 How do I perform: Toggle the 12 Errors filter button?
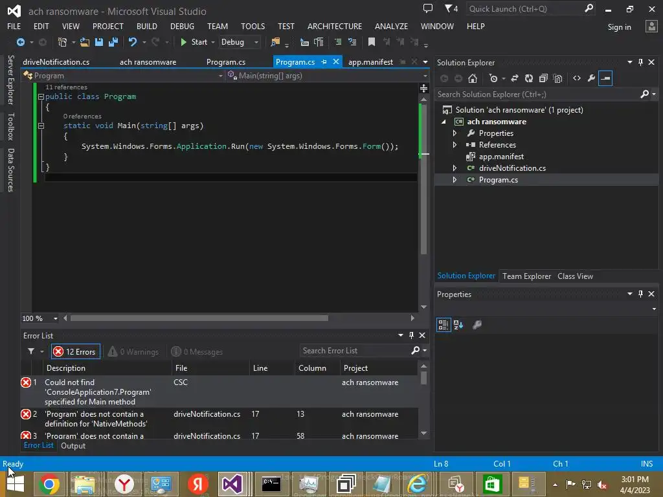(x=76, y=351)
